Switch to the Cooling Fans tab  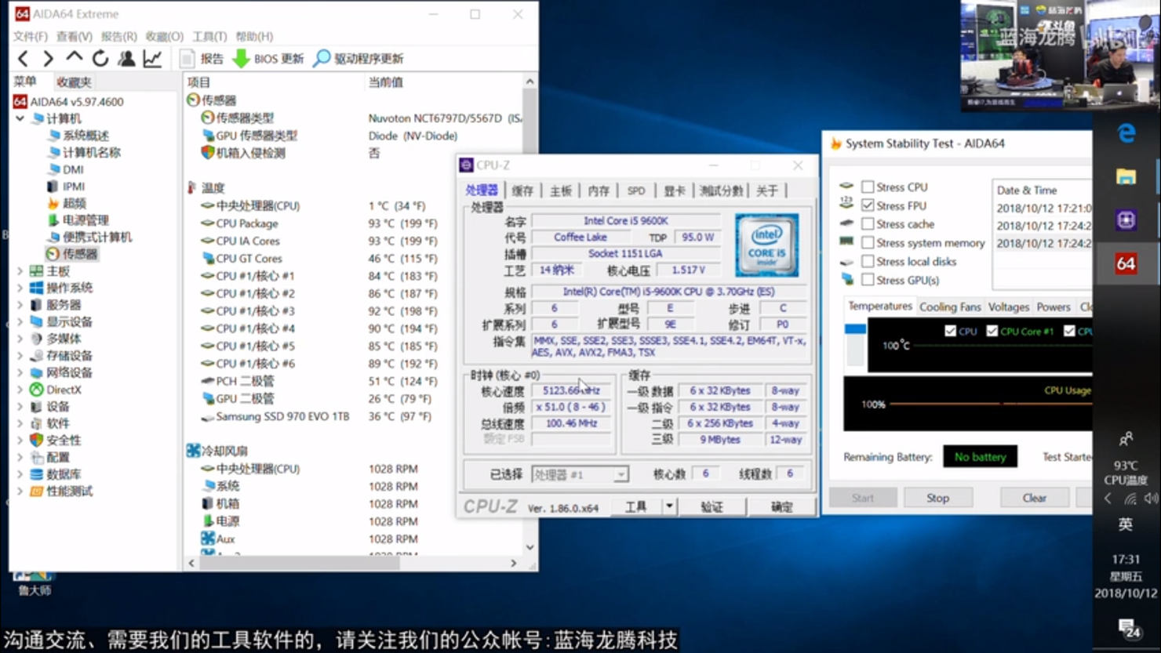pyautogui.click(x=950, y=307)
